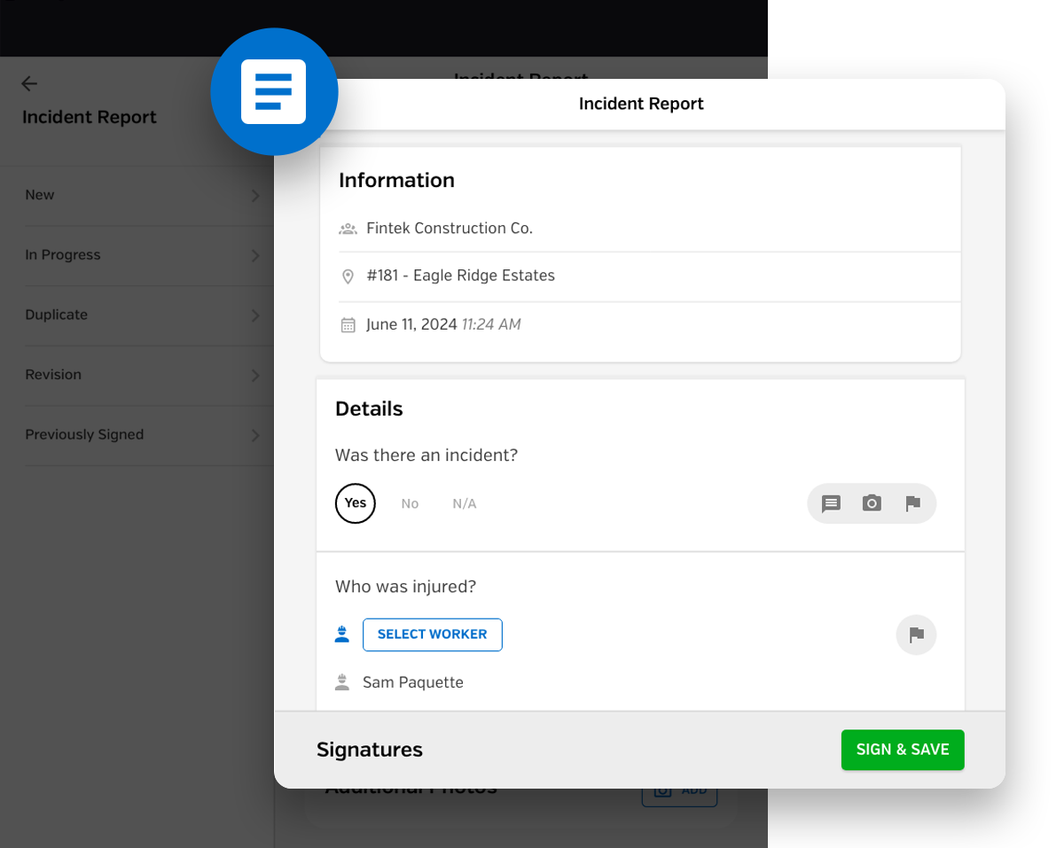The image size is (1064, 848).
Task: Click the calendar icon beside June 11, 2024
Action: coord(348,325)
